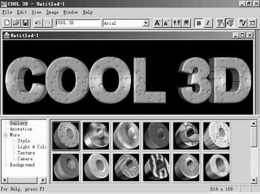The width and height of the screenshot is (260, 194).
Task: Save the project with the floppy disk icon
Action: [26, 23]
